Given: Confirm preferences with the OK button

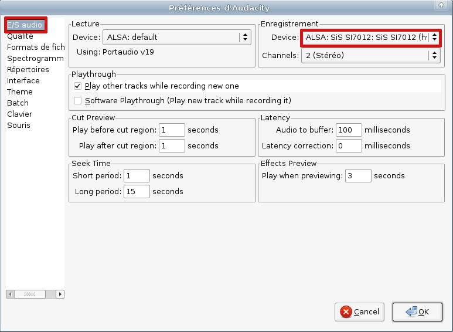Looking at the screenshot, I should (x=417, y=312).
